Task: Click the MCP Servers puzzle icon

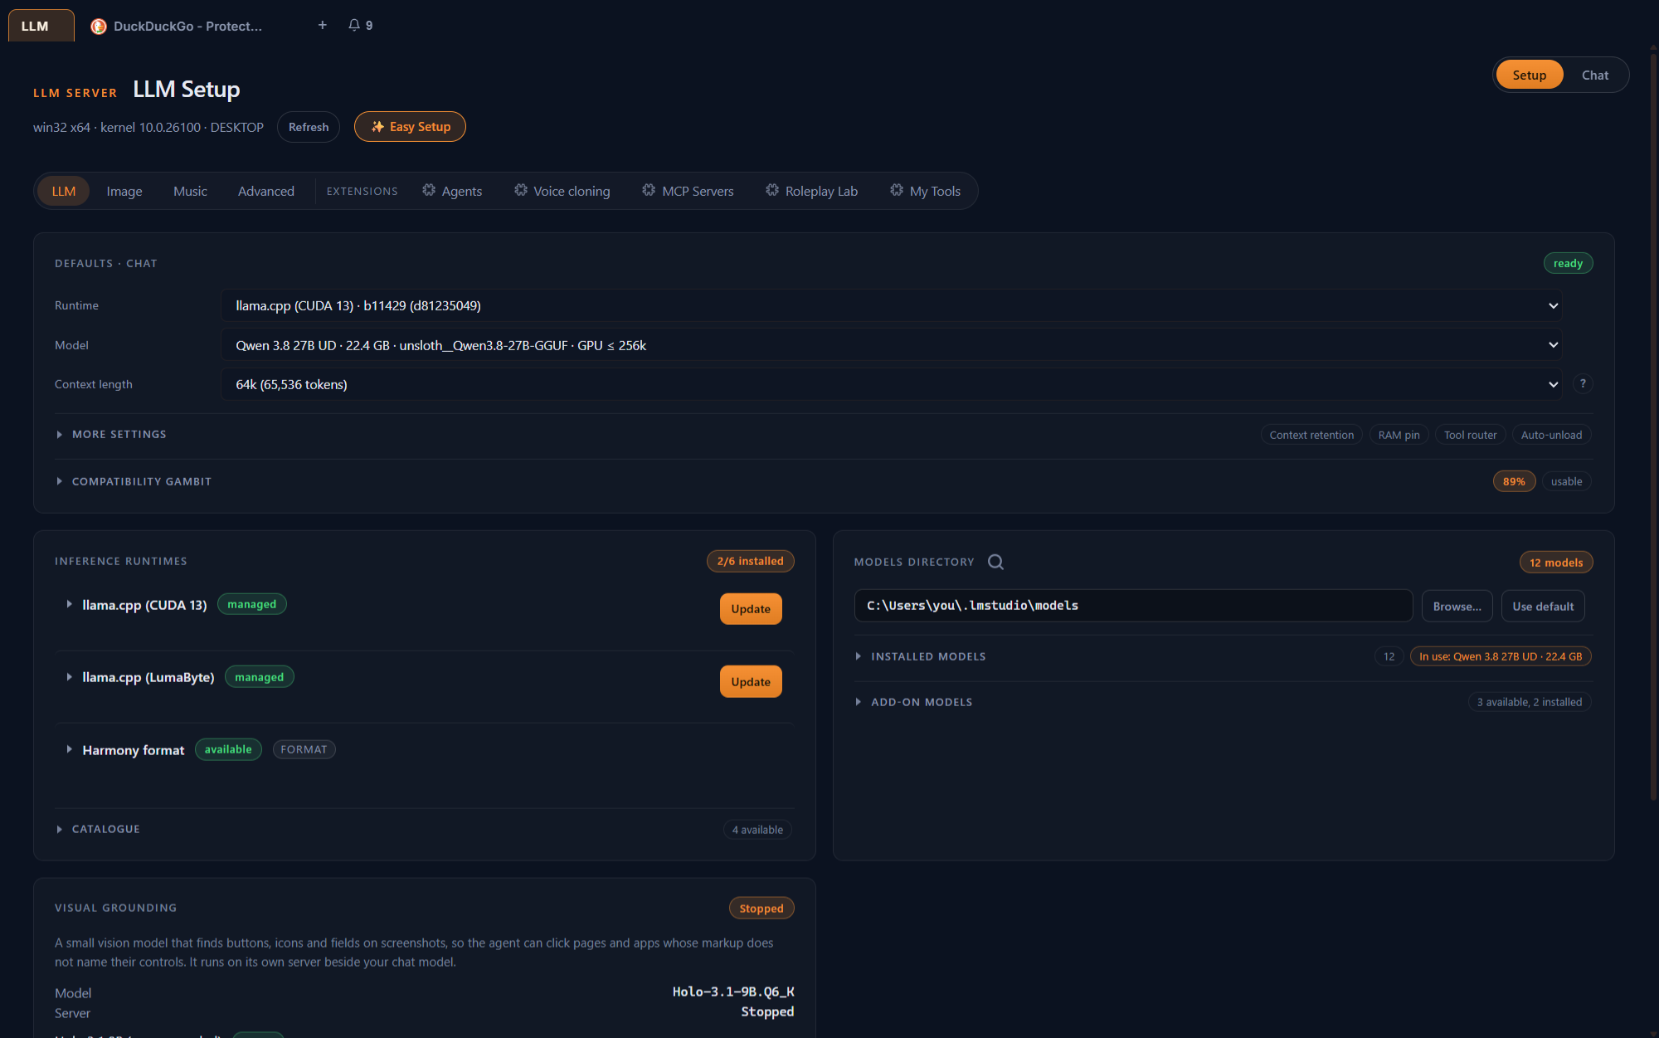Action: click(x=649, y=190)
